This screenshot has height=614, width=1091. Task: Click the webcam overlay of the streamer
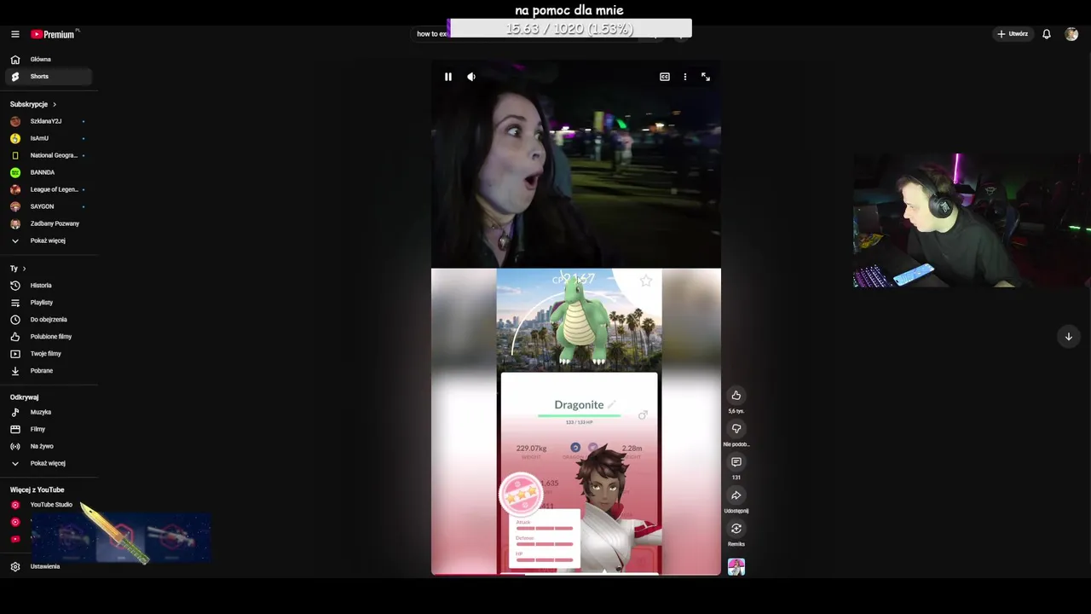point(972,220)
